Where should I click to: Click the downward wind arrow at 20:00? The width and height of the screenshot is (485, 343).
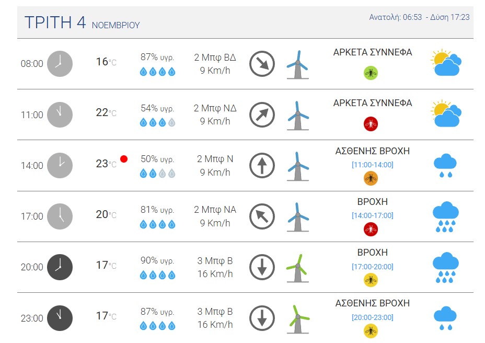tap(262, 267)
